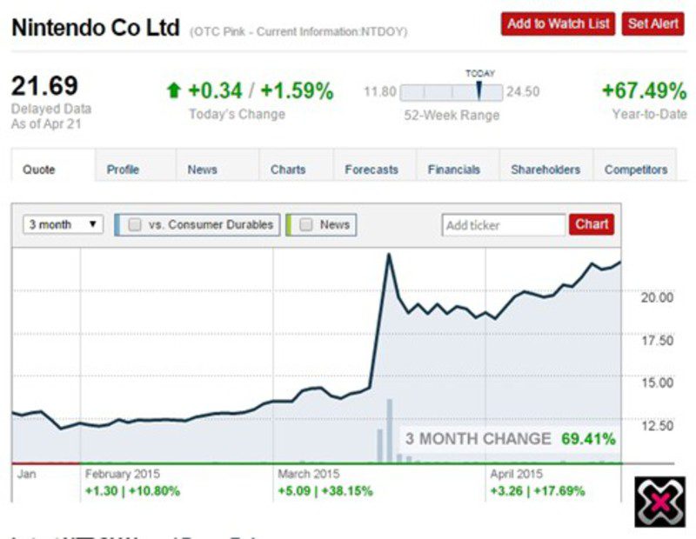Screen dimensions: 696x539
Task: Click the Add to Watch List button
Action: pyautogui.click(x=559, y=23)
